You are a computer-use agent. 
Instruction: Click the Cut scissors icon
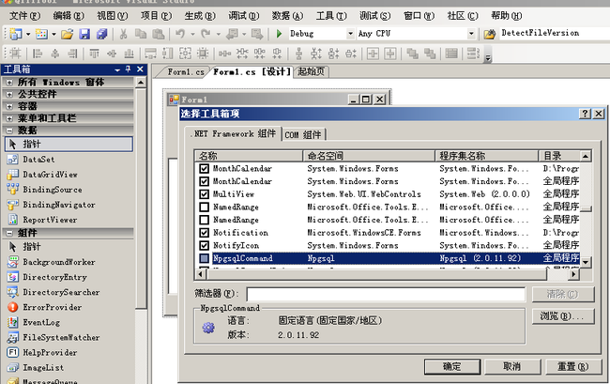[123, 34]
